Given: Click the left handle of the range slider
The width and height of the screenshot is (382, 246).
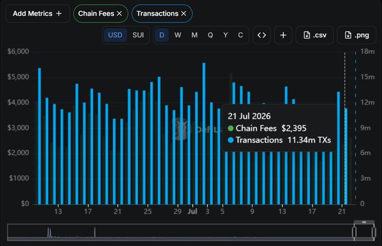Looking at the screenshot, I should tap(354, 232).
